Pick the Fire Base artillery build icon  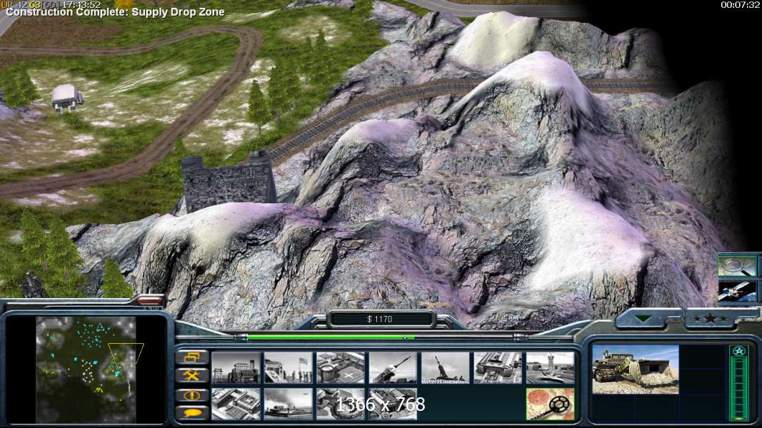pyautogui.click(x=445, y=367)
